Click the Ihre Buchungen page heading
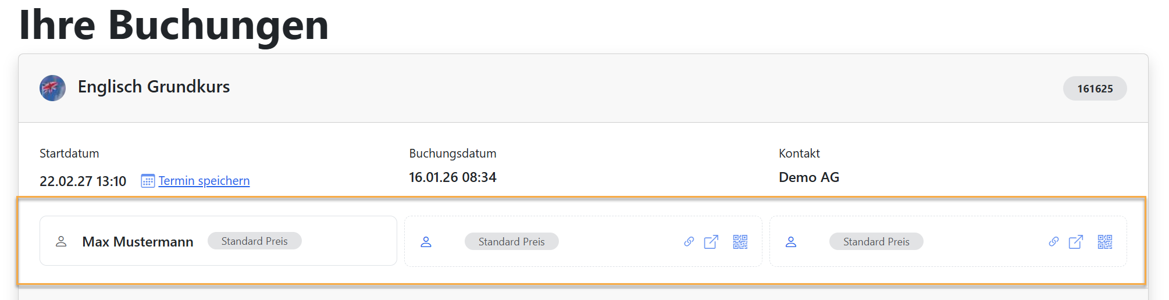Viewport: 1169px width, 300px height. click(x=174, y=25)
